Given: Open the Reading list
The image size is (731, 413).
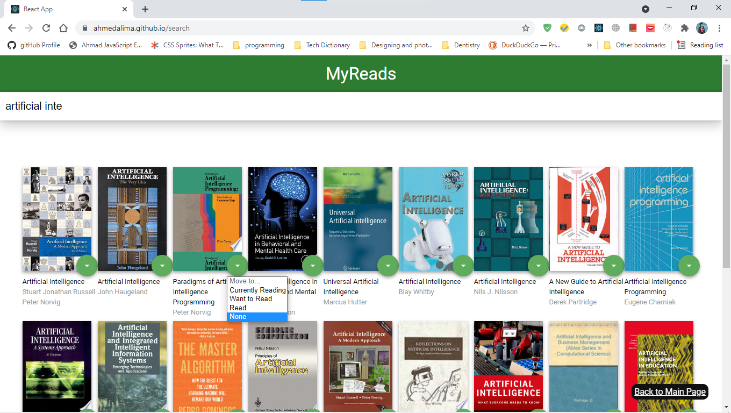Looking at the screenshot, I should click(x=700, y=45).
